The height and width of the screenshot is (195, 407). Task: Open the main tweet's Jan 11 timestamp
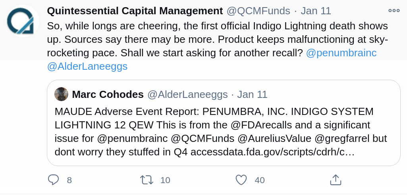[x=316, y=11]
